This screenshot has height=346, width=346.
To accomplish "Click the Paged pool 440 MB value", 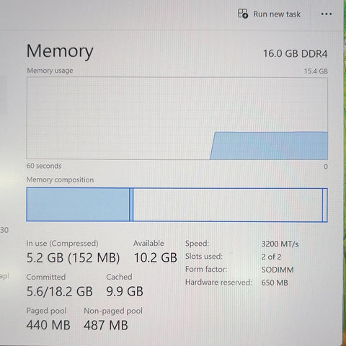I will coord(48,325).
